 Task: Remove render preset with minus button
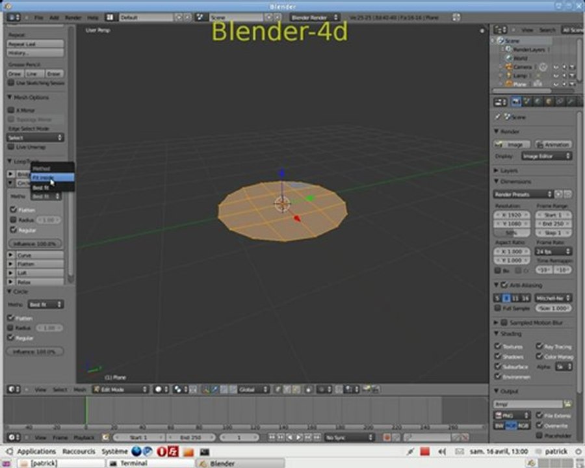tap(567, 194)
